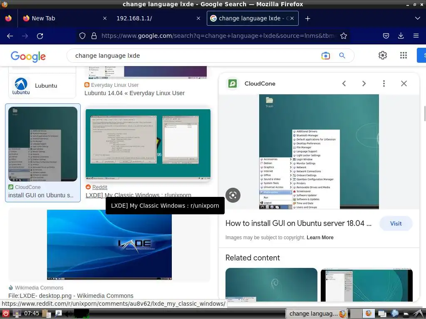Click the tray windows-stack icon

[382, 314]
